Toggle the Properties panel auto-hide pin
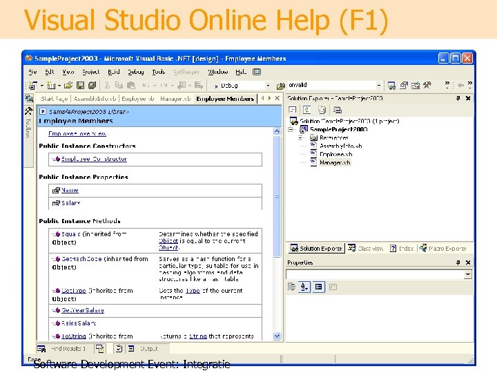This screenshot has width=497, height=373. [x=458, y=262]
